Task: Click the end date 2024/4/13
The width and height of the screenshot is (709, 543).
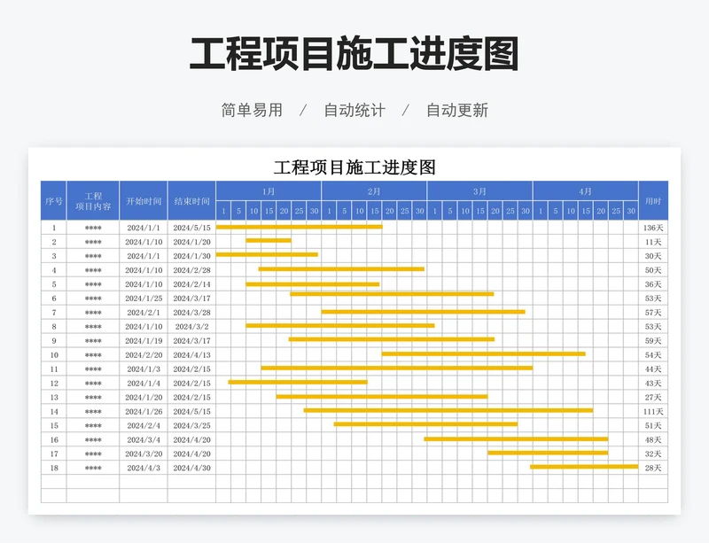Action: point(191,355)
